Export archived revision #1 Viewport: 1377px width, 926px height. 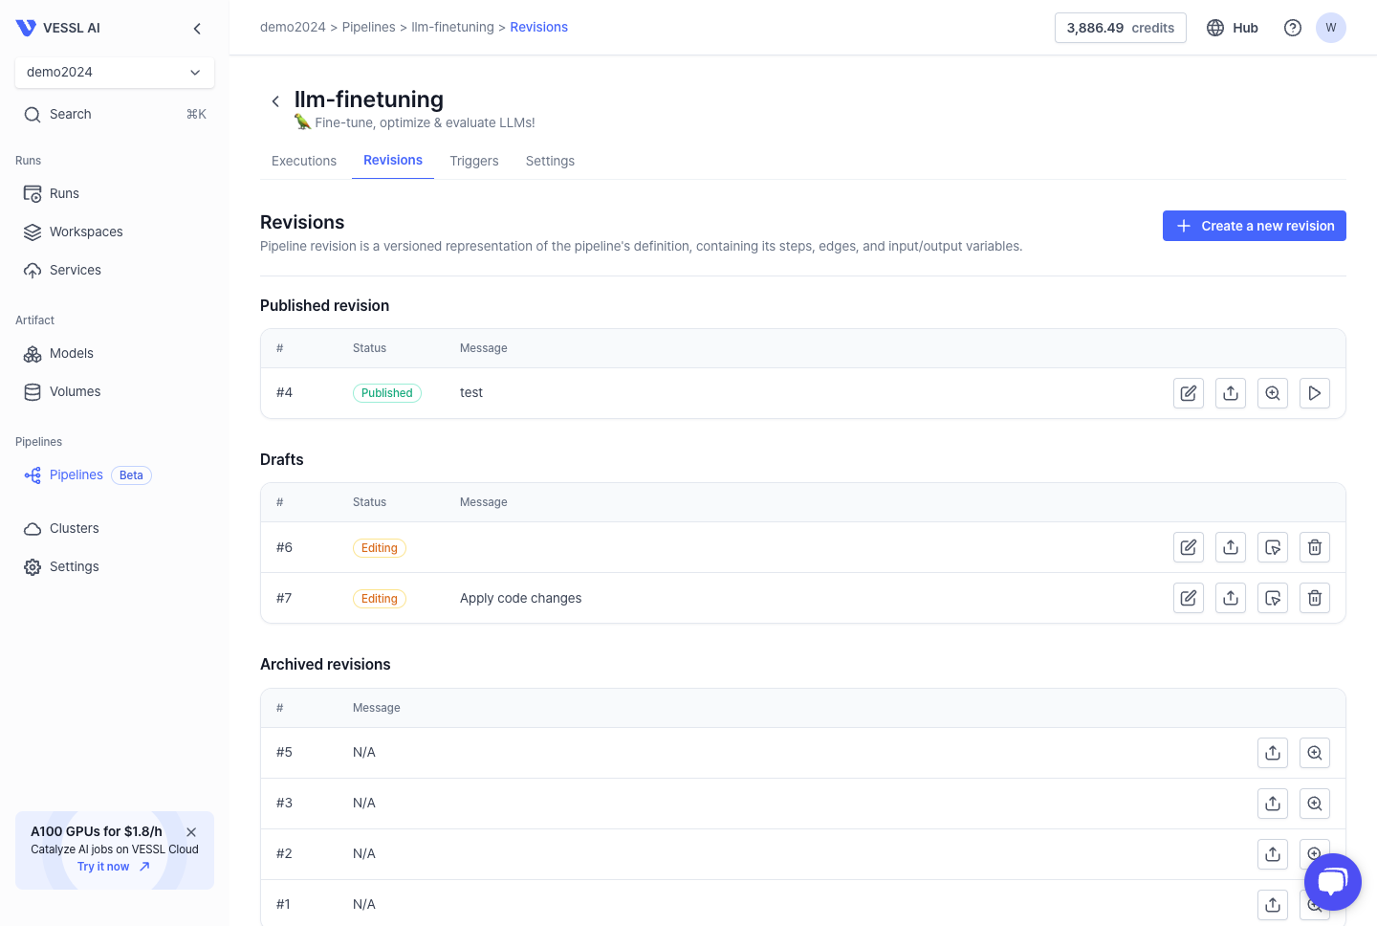pos(1273,905)
